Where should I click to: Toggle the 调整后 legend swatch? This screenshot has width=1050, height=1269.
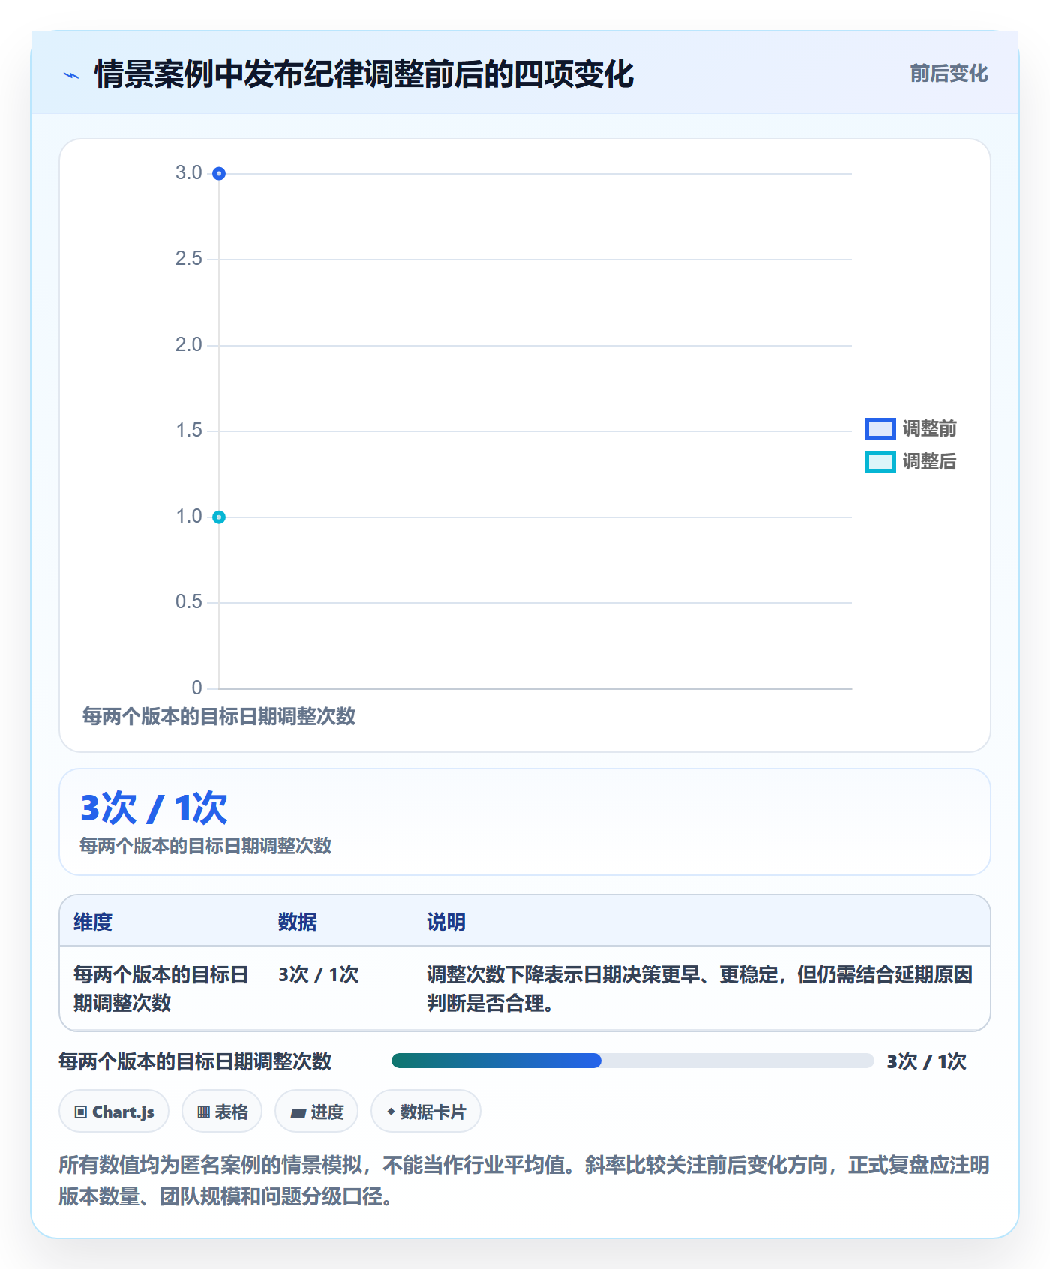880,462
